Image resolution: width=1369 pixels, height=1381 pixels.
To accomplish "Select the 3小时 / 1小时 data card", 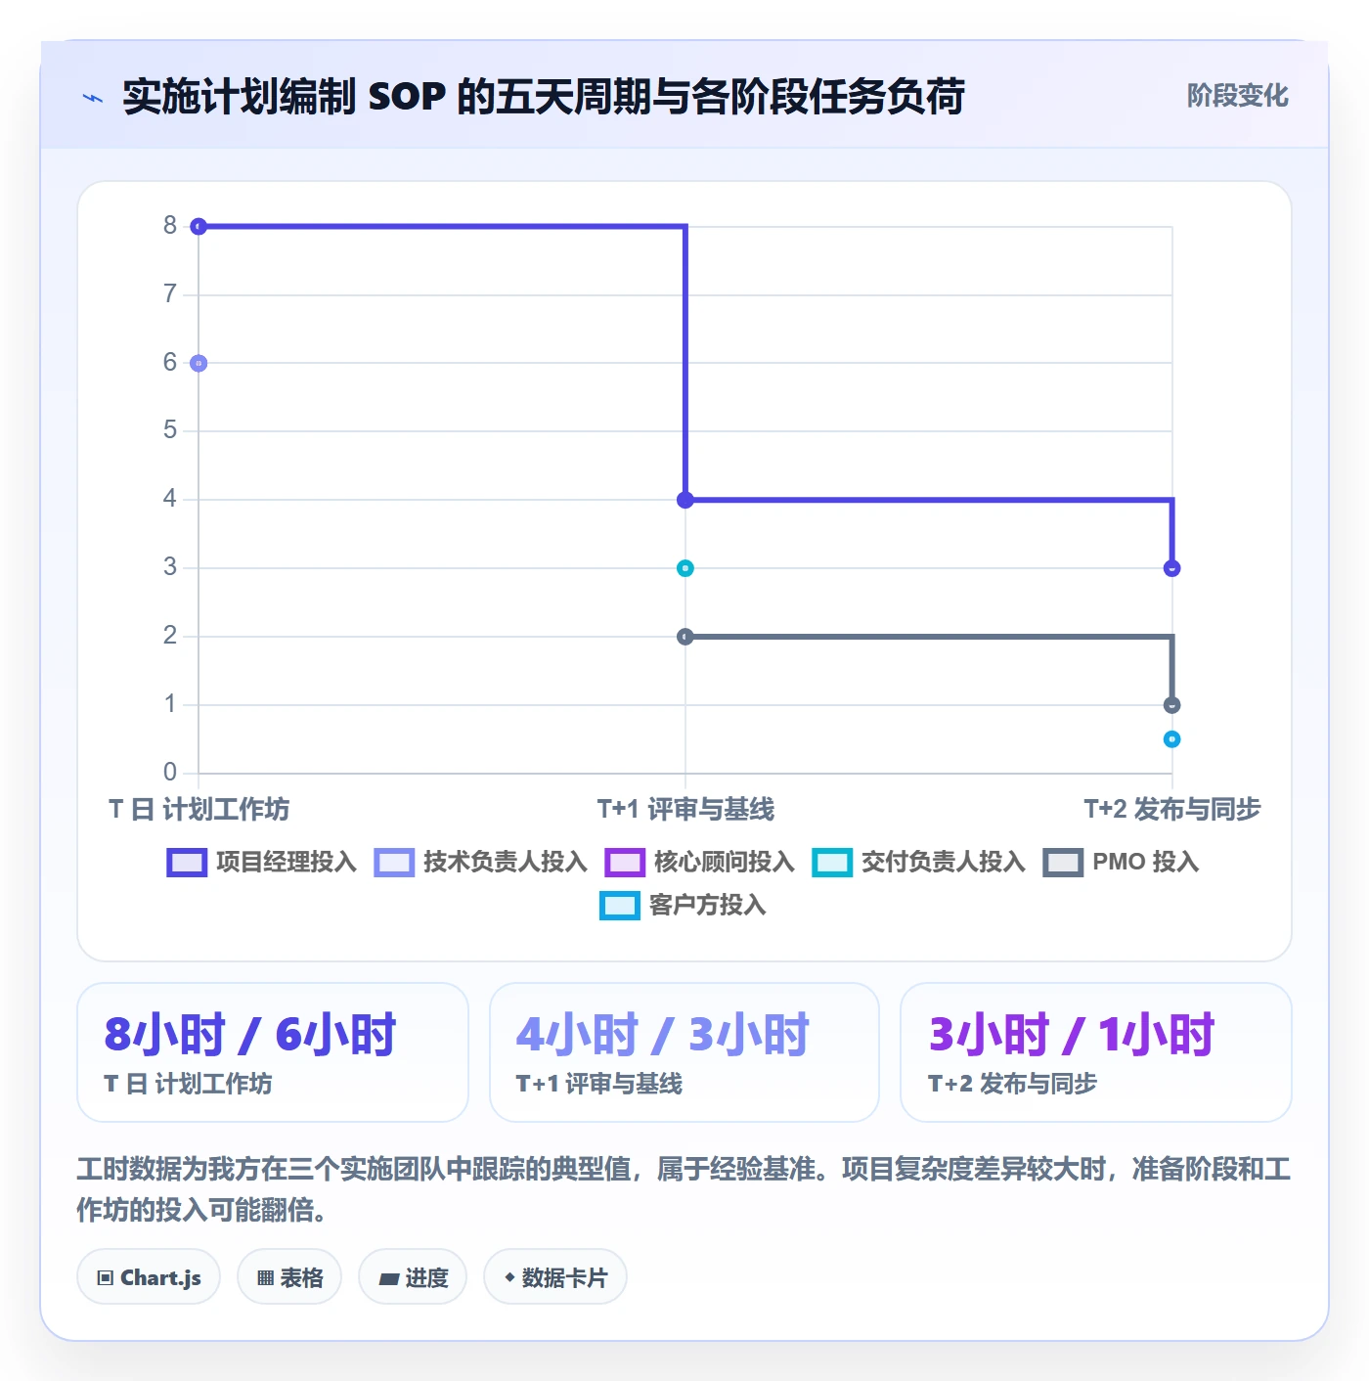I will 1096,1052.
